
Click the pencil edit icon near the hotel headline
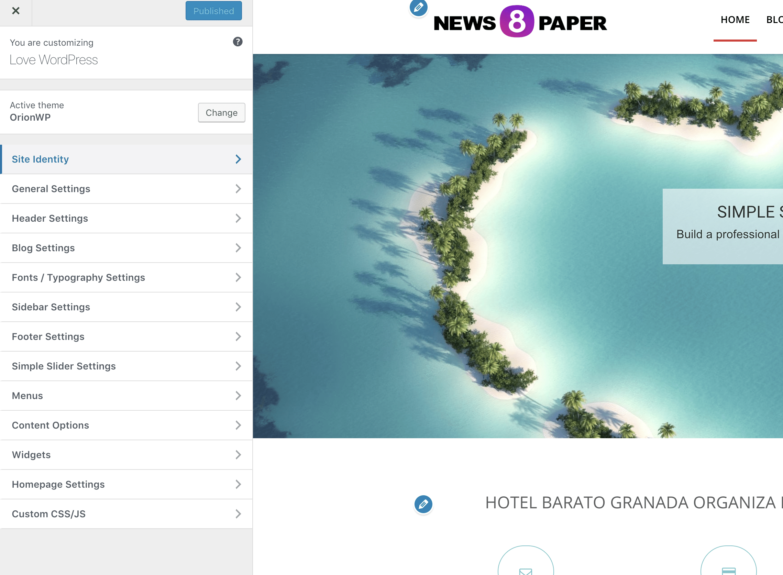click(423, 504)
